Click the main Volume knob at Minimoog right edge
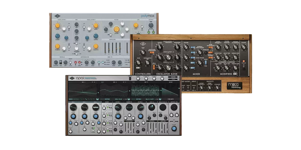Viewport: 301px width, 150px height. 244,47
